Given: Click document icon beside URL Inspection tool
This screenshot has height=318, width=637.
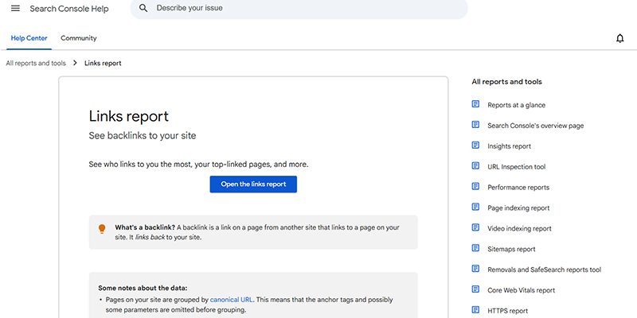Looking at the screenshot, I should 475,166.
